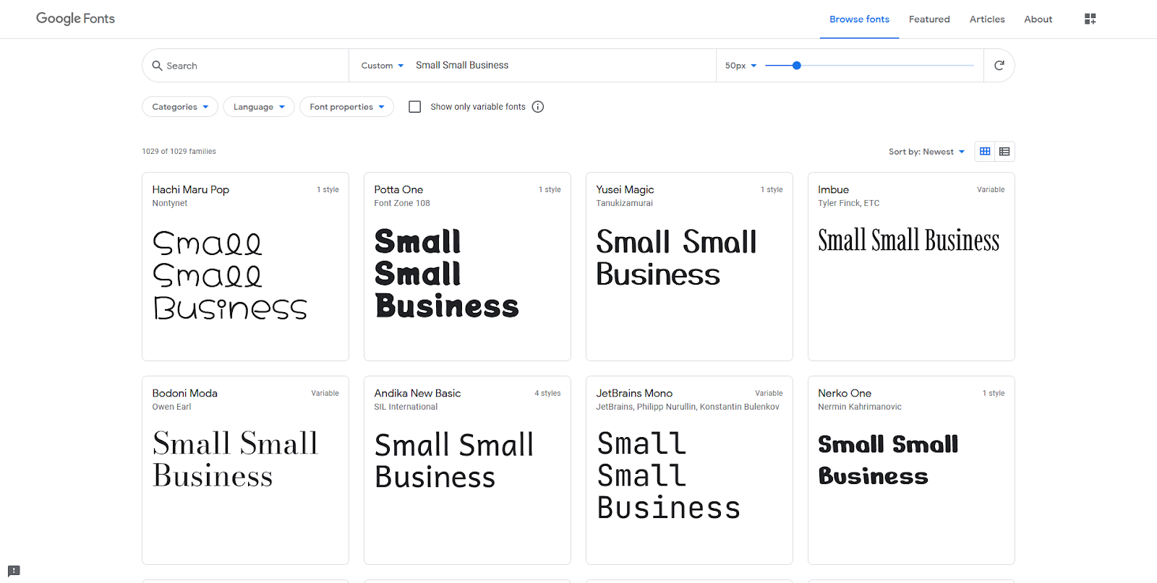Expand the Language filter
Screen dimensions: 1157x583
[x=259, y=107]
